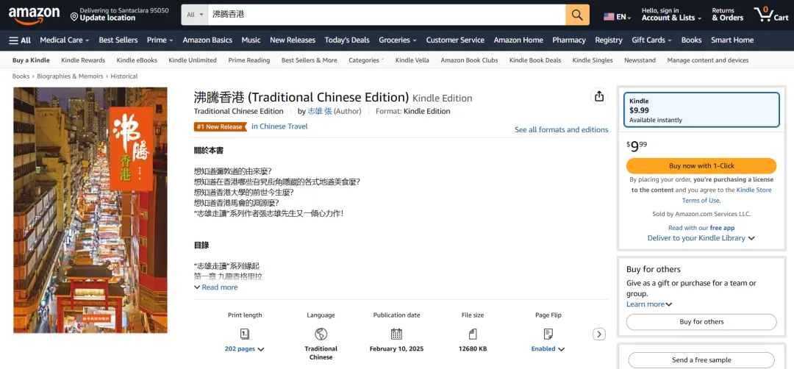794x369 pixels.
Task: Click #1 New Release badge
Action: [221, 127]
